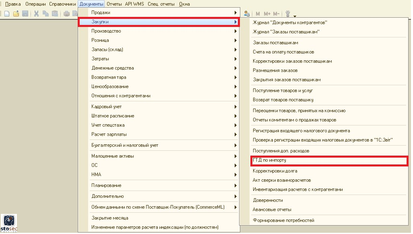Image resolution: width=413 pixels, height=234 pixels.
Task: Expand the Розница submenu
Action: click(159, 40)
